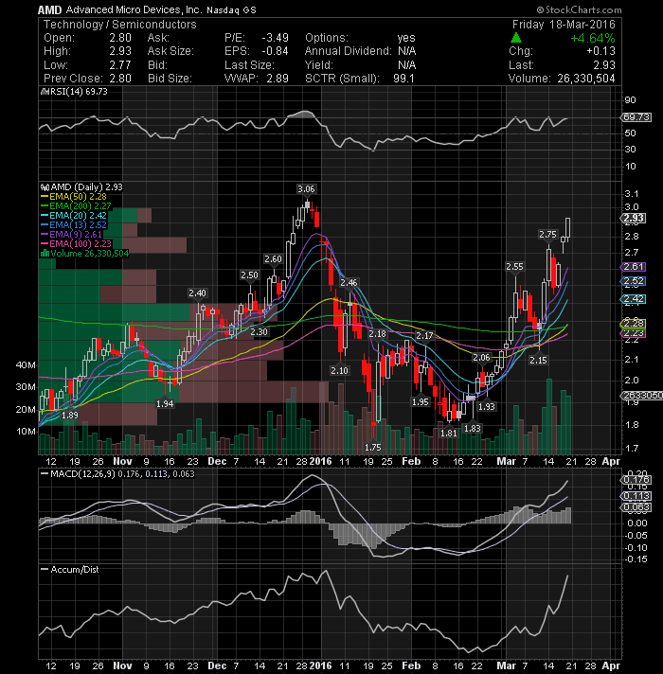663x674 pixels.
Task: Click the Options value yes
Action: 406,38
